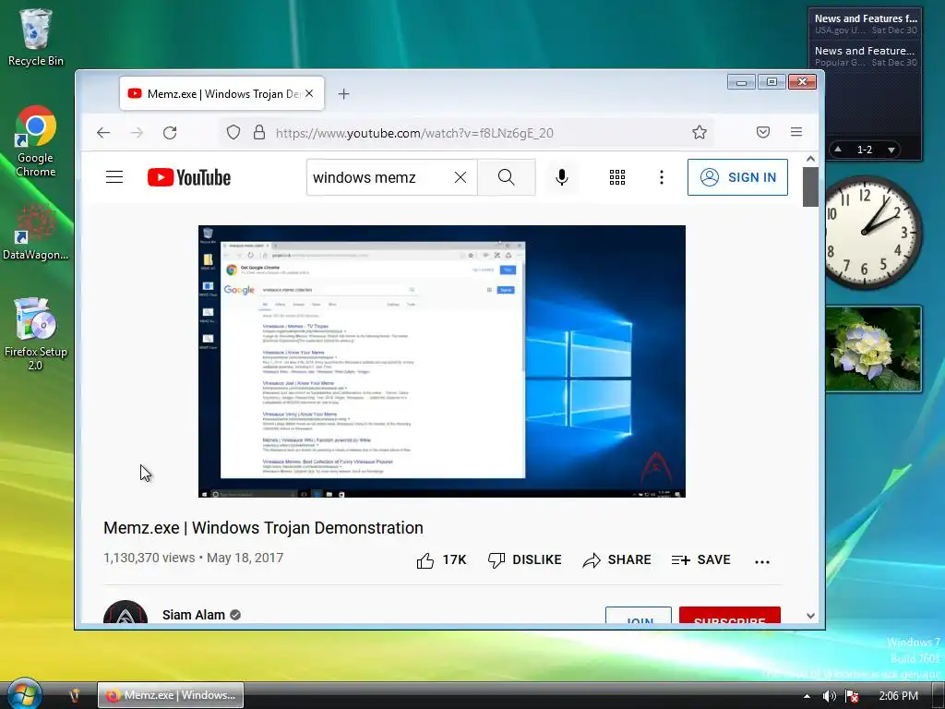This screenshot has height=709, width=945.
Task: Click the page scrollbar thumb
Action: [810, 186]
